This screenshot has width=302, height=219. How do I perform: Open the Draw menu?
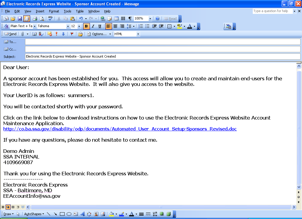pos(9,214)
